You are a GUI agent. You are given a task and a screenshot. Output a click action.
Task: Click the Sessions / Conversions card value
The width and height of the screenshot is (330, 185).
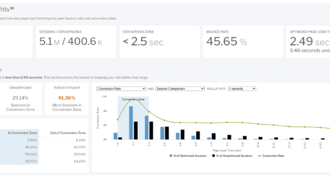point(71,41)
